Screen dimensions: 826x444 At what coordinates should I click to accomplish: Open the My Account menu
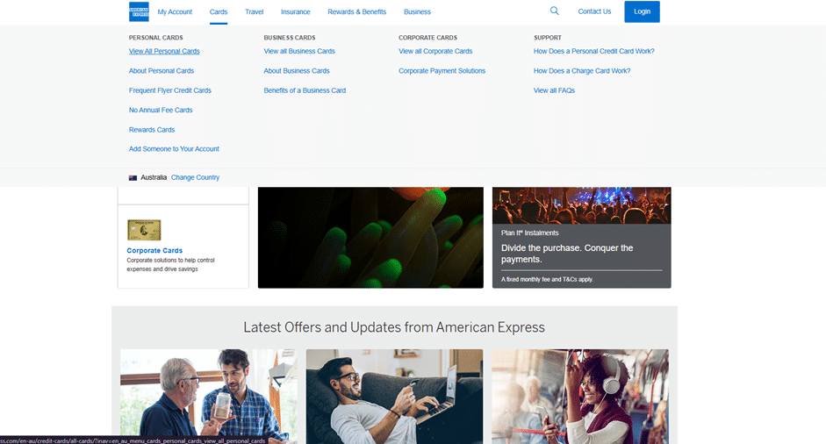coord(175,12)
